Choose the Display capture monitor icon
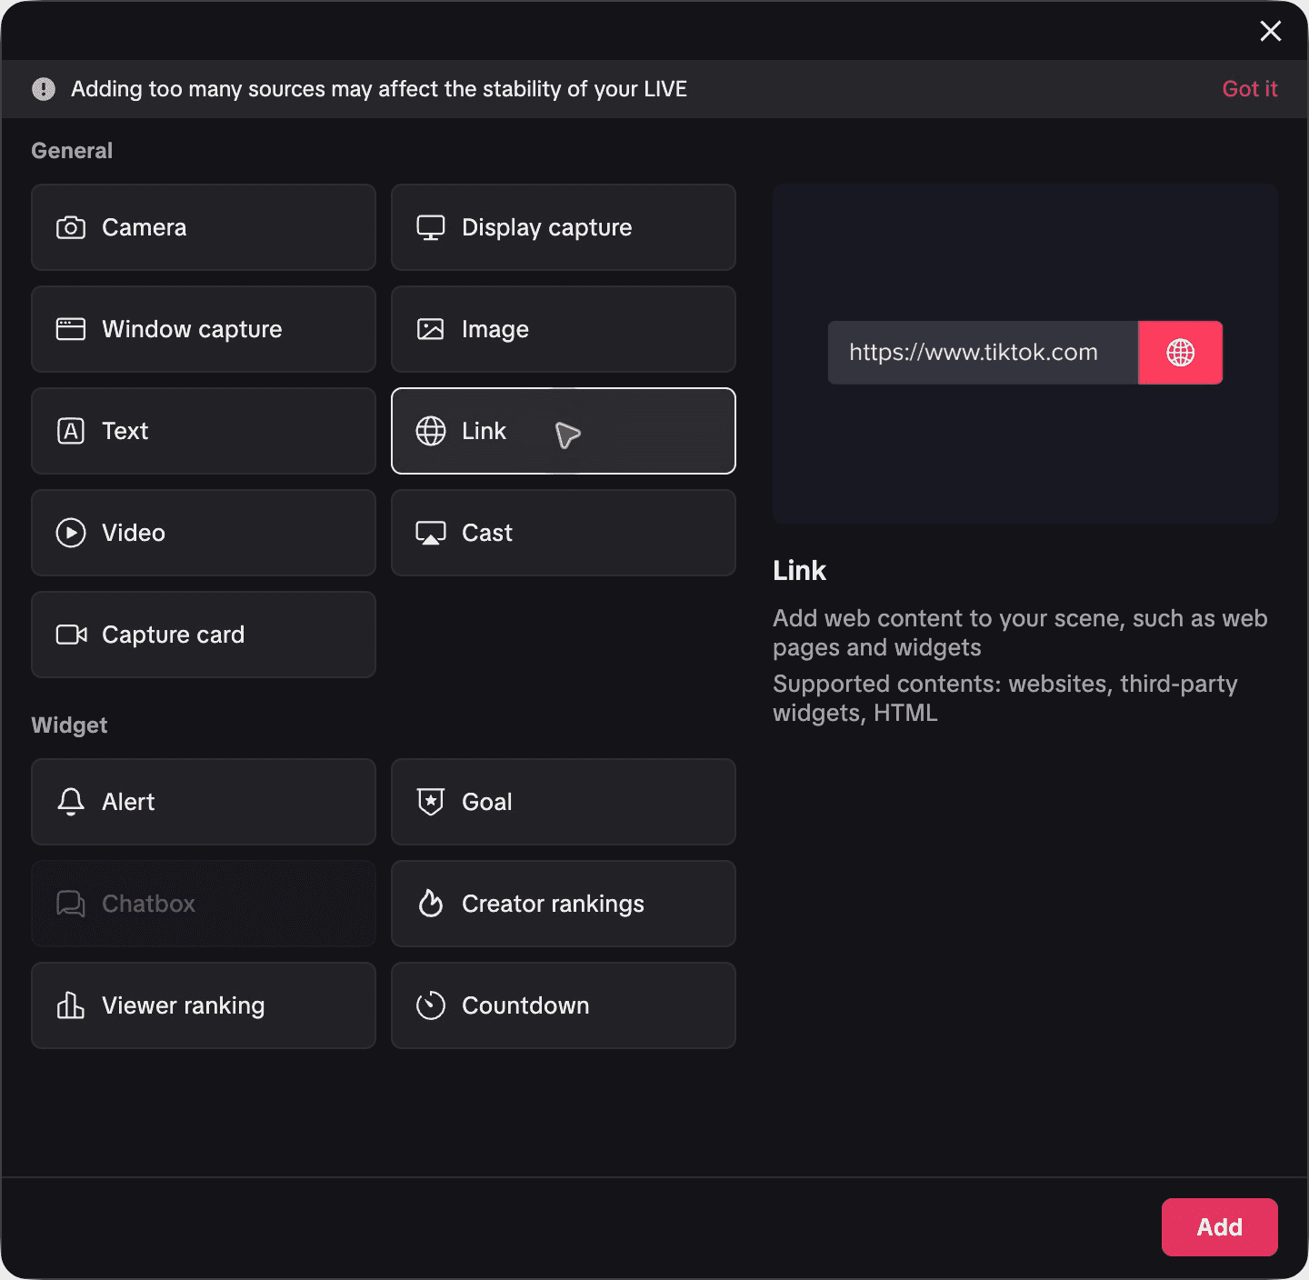This screenshot has width=1309, height=1280. click(431, 227)
